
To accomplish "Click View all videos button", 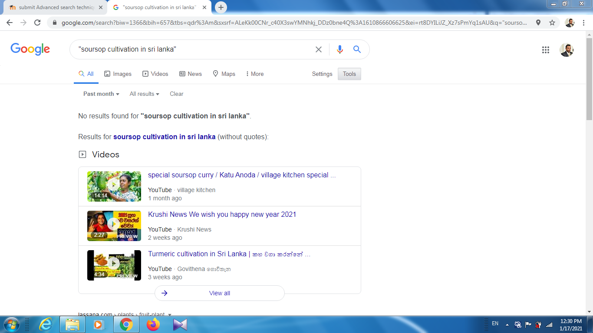I will 220,293.
